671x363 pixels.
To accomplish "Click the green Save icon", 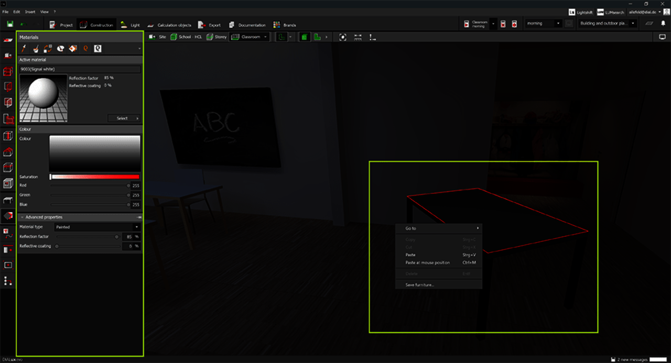I will [10, 24].
